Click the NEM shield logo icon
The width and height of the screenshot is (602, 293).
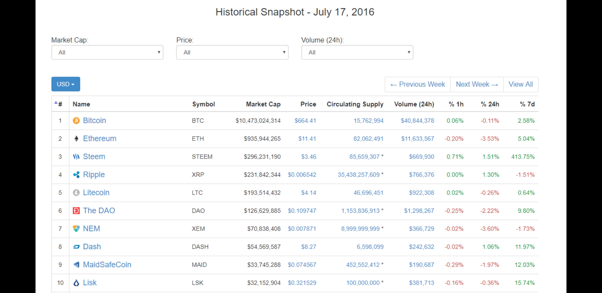(x=76, y=229)
